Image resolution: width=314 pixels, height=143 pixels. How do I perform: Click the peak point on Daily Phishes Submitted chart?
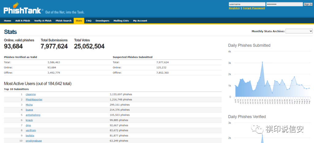[x=262, y=62]
